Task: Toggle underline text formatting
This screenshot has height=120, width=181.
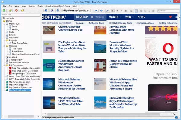Action: click(x=125, y=10)
